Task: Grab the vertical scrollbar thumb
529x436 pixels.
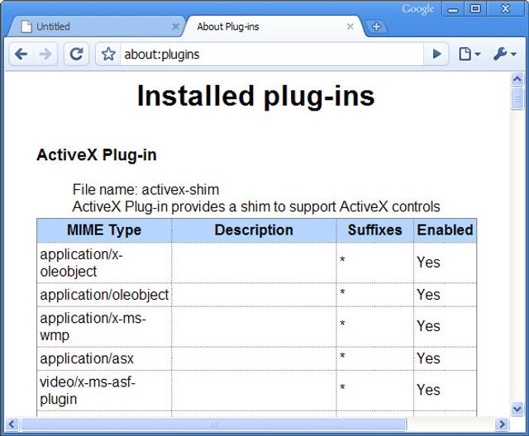Action: pos(517,97)
